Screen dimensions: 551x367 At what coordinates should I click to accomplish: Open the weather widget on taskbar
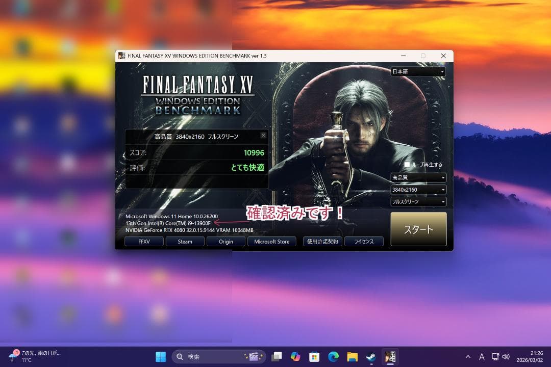point(35,356)
